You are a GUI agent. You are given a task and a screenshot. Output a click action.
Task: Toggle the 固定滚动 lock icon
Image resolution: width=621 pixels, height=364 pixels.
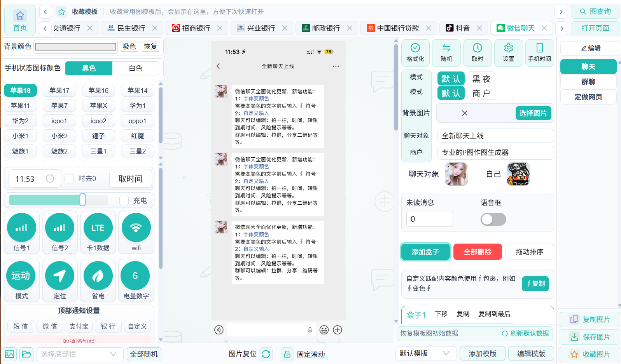(x=287, y=354)
